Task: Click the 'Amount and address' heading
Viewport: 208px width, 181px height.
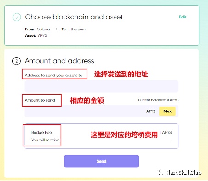Action: click(x=59, y=61)
